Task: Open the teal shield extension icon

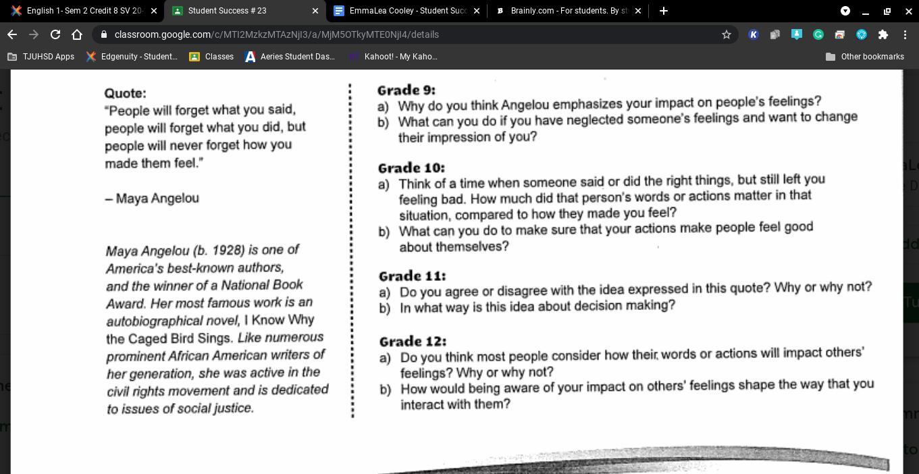Action: point(862,34)
